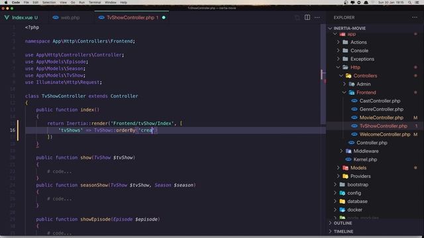The height and width of the screenshot is (238, 424).
Task: Expand the Middleware folder chevron
Action: pyautogui.click(x=341, y=151)
